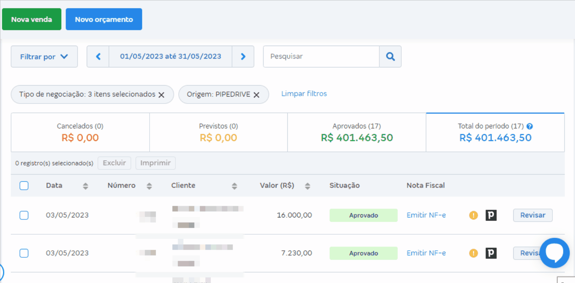Click the Nova venda button
Screen dimensions: 575x283
[x=31, y=19]
